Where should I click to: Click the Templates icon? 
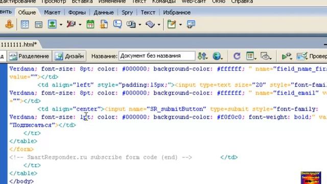(x=172, y=24)
